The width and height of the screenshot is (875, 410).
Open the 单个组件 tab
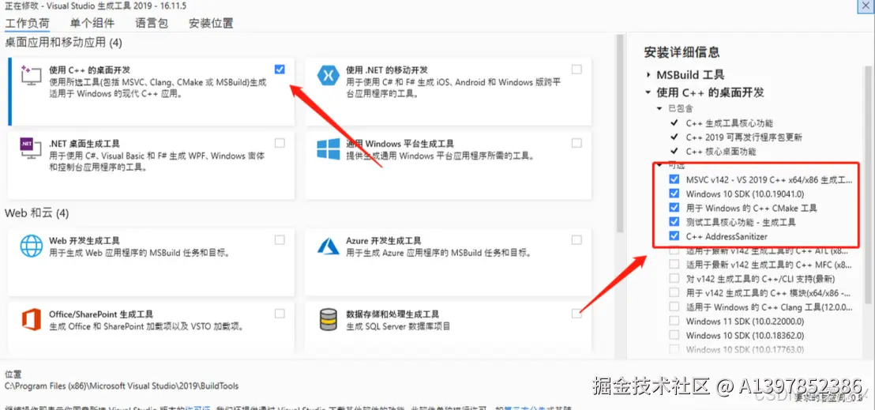pos(92,24)
